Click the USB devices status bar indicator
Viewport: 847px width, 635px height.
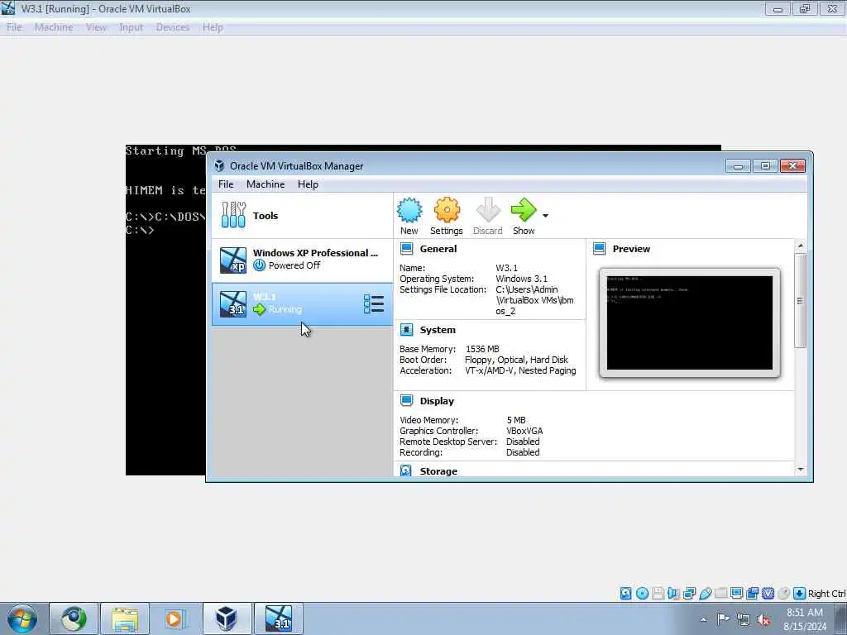(x=705, y=594)
